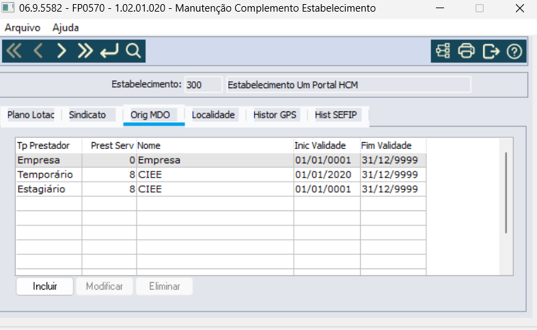Click Prest Serv value 8 in Estagiário row
Screen dimensions: 537x330
109,189
